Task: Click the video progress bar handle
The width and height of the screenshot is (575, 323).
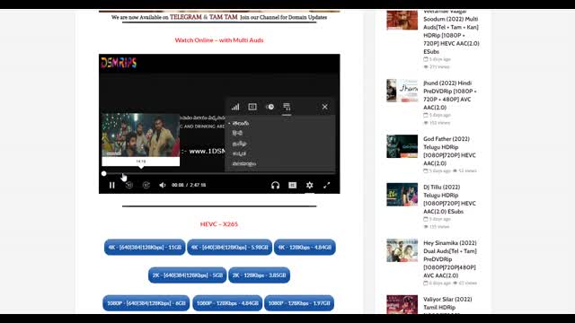Action: click(104, 173)
